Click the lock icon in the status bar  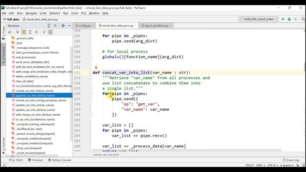click(x=297, y=165)
